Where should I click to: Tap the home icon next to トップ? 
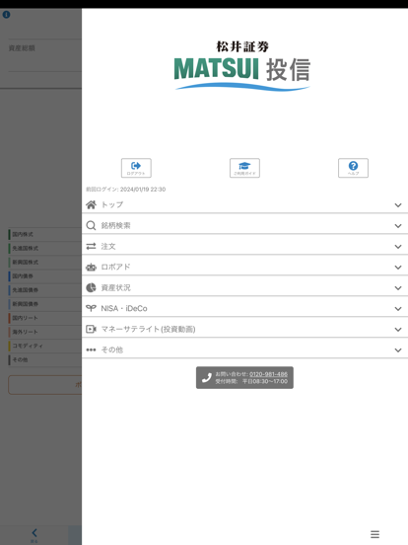click(x=91, y=204)
